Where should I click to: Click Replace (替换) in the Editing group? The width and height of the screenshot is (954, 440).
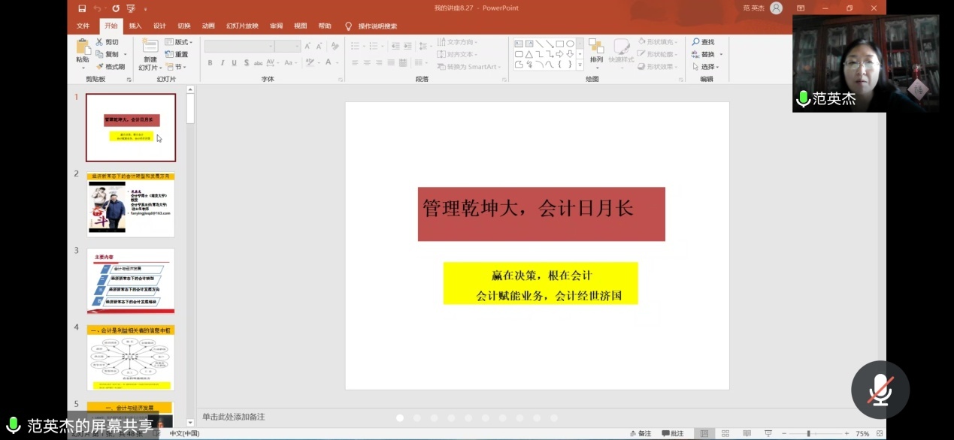[705, 53]
